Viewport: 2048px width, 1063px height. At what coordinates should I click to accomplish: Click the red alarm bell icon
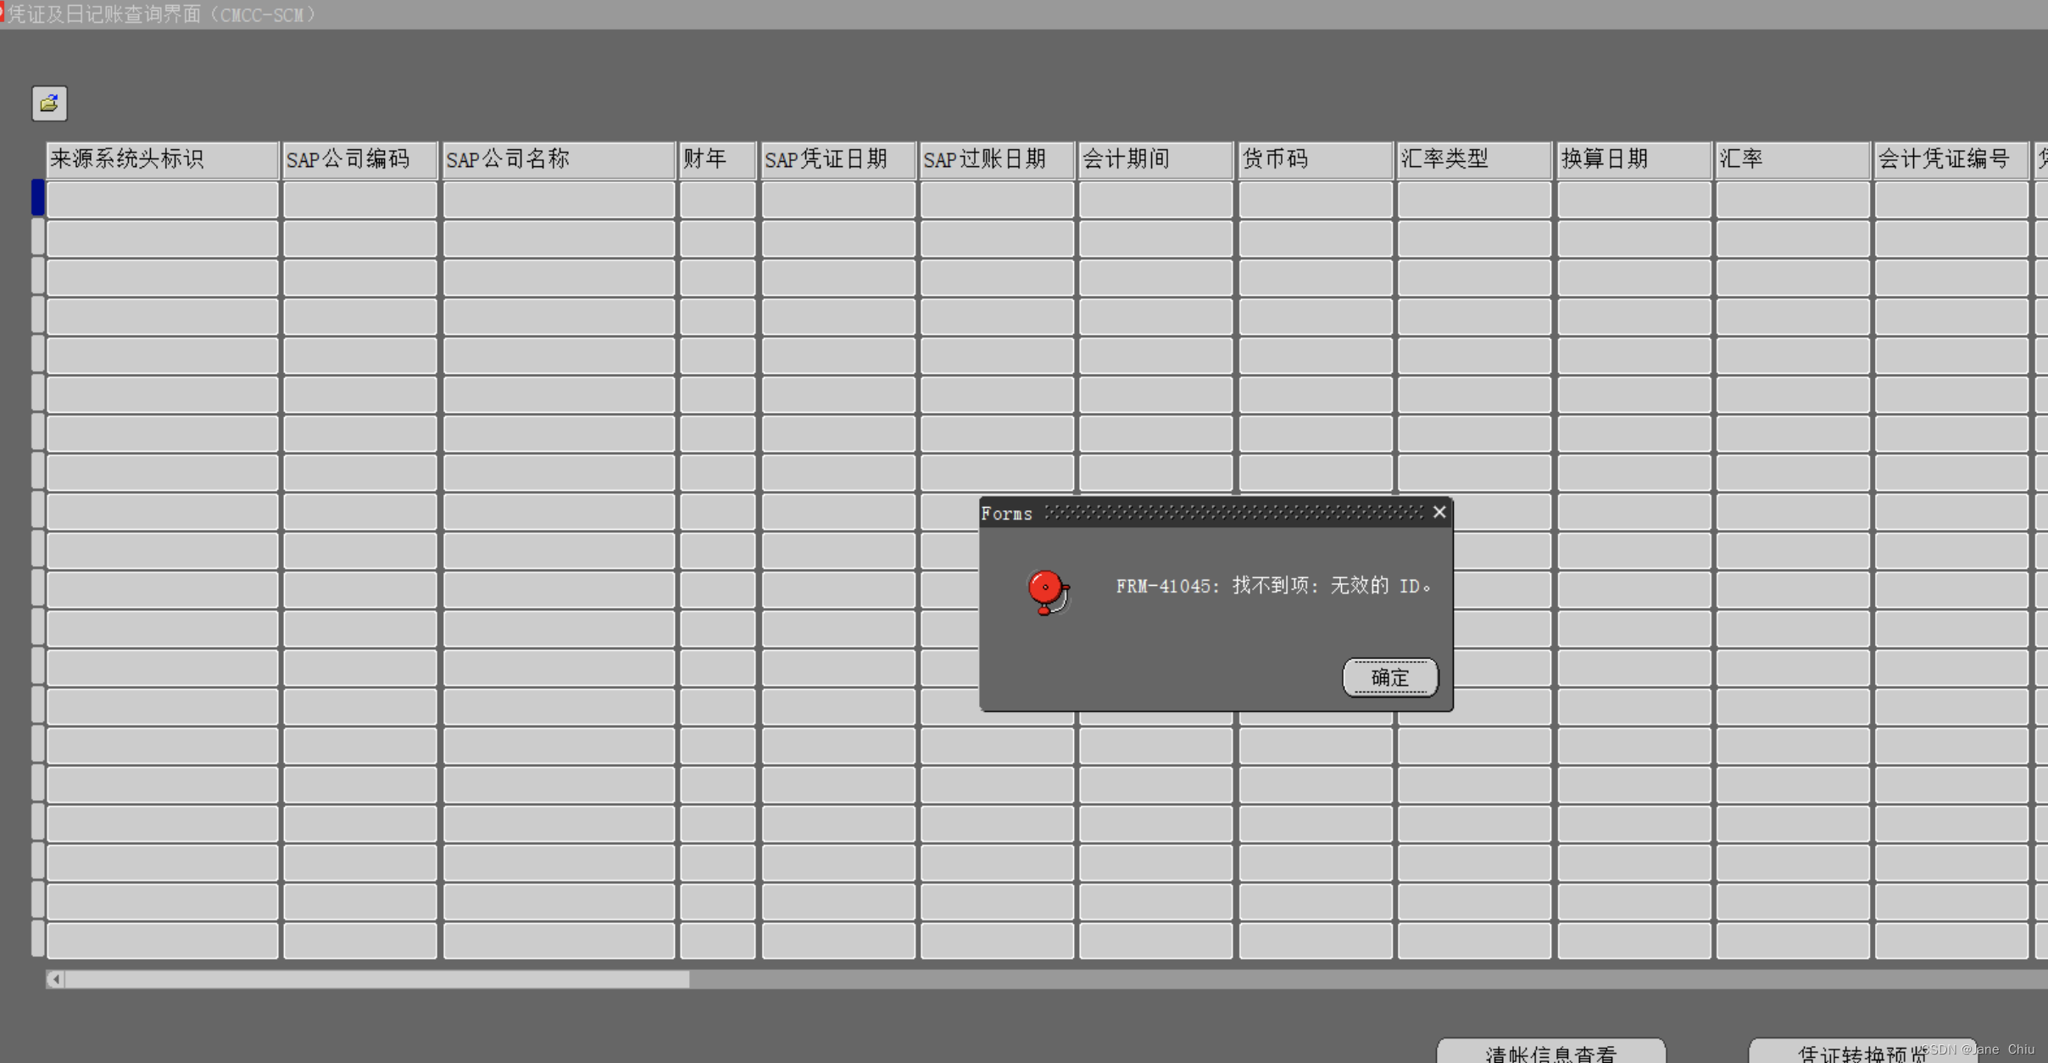tap(1048, 591)
